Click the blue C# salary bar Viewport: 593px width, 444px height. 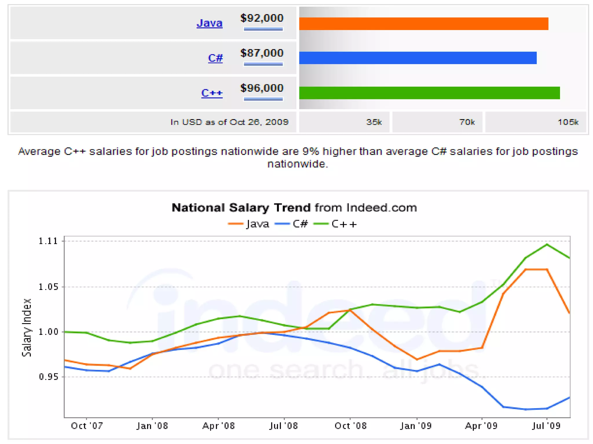(418, 58)
